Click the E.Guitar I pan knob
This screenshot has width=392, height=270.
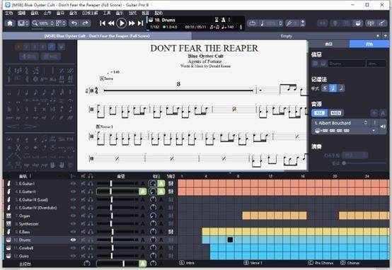(x=153, y=184)
